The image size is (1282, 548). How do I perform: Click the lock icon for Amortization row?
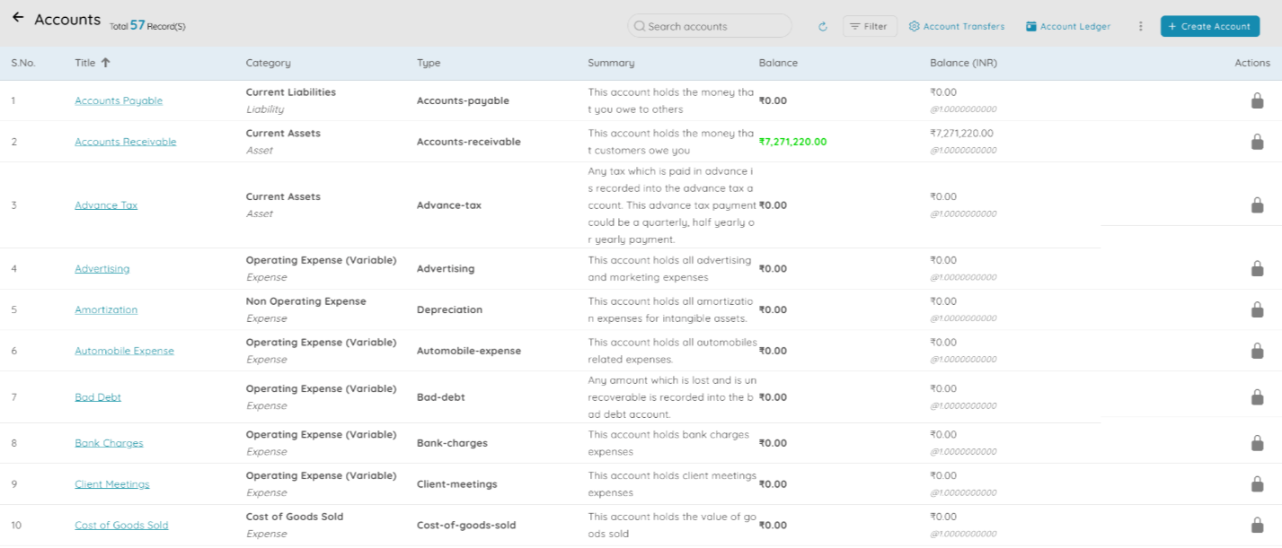(1257, 309)
